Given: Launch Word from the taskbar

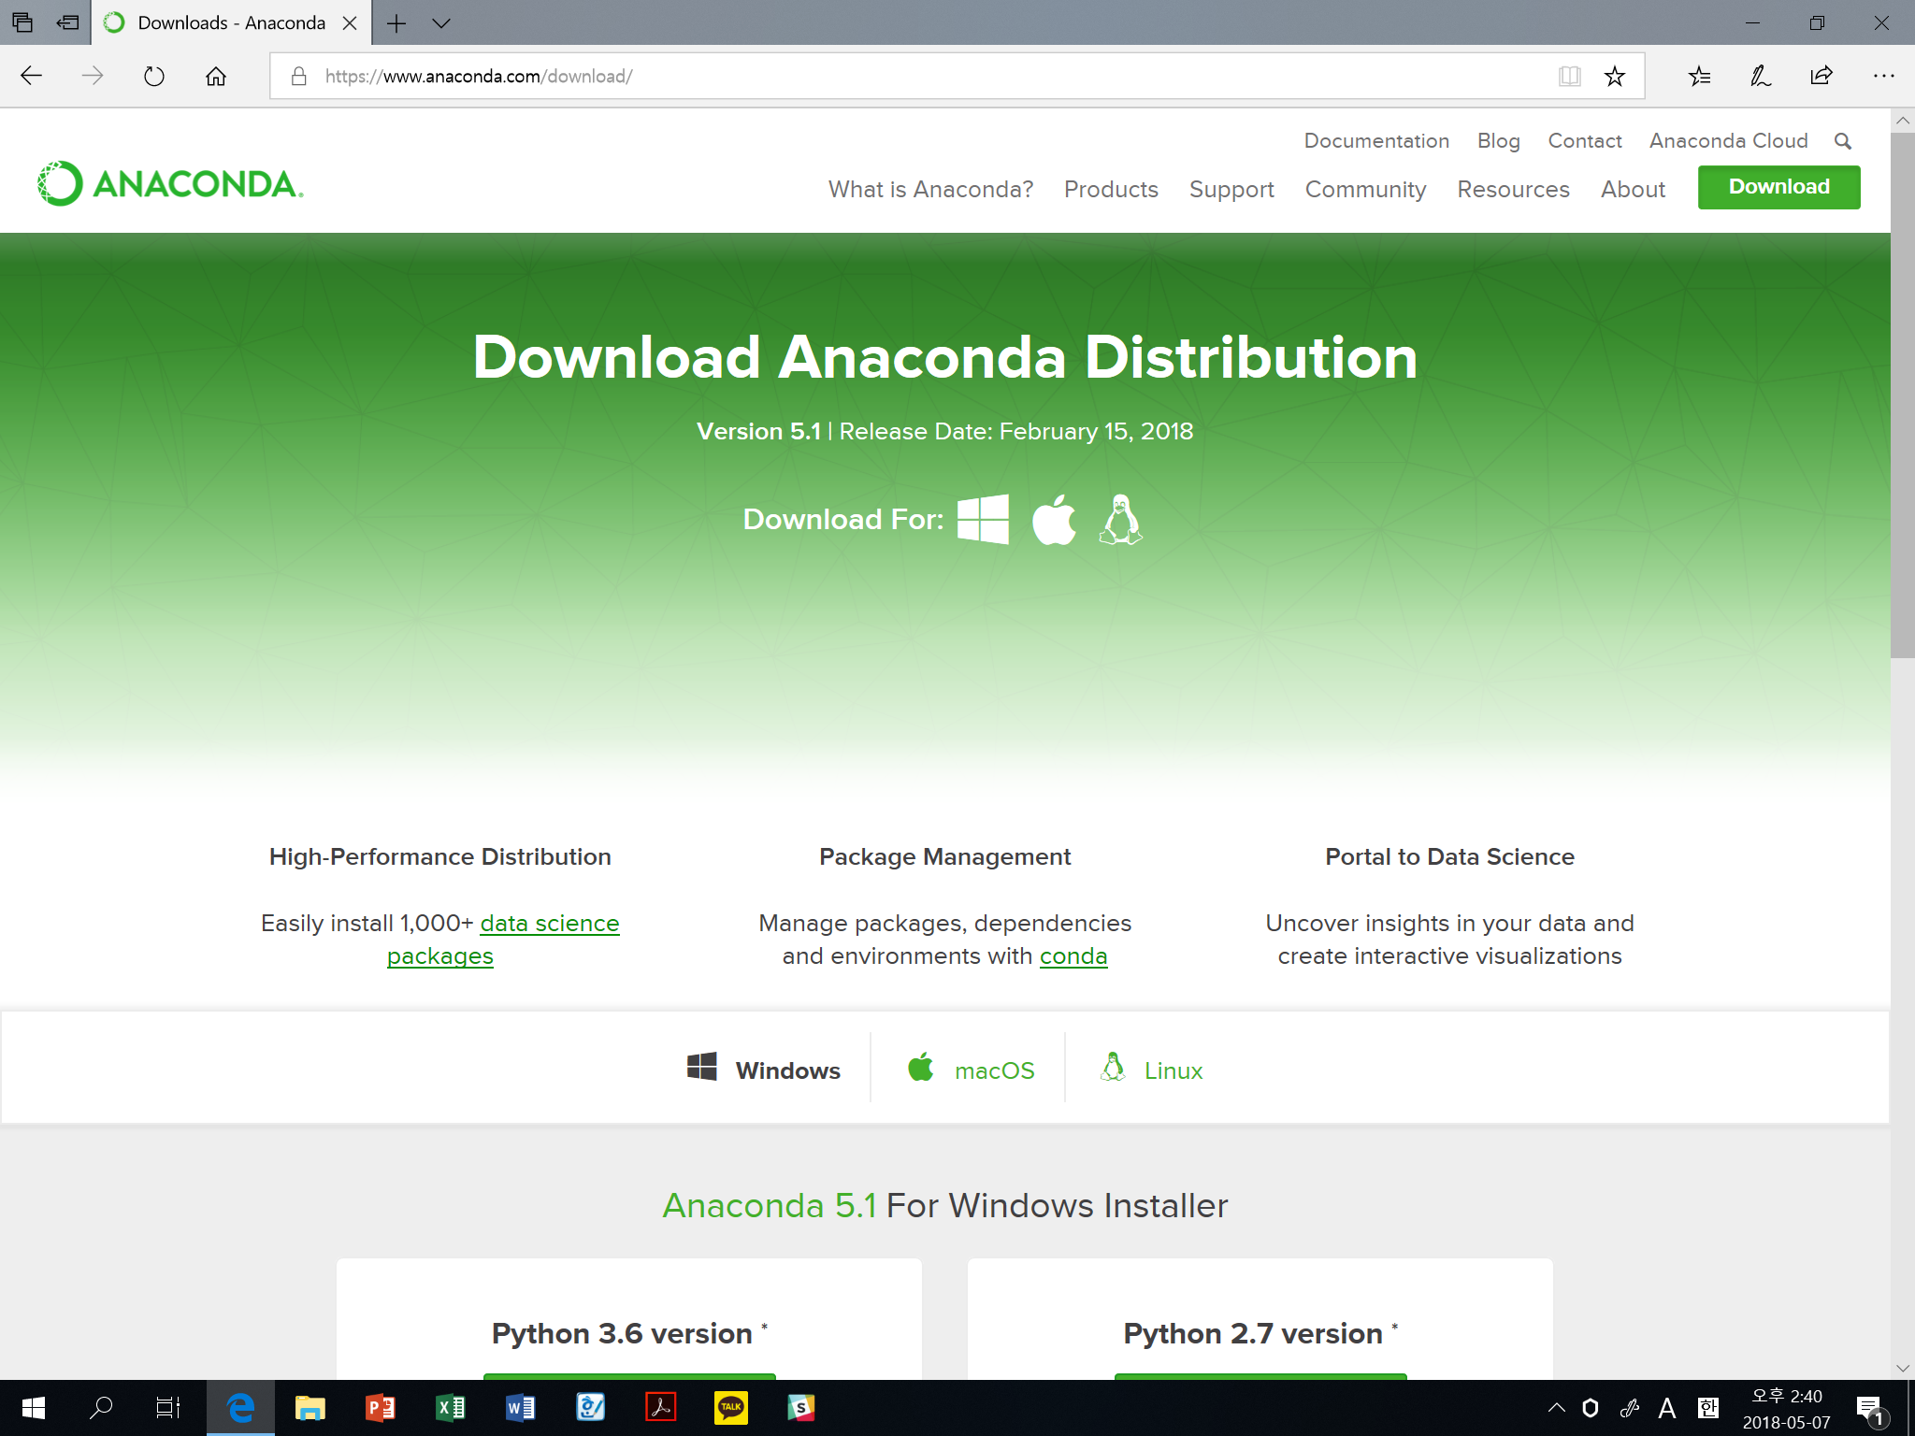Looking at the screenshot, I should tap(520, 1408).
